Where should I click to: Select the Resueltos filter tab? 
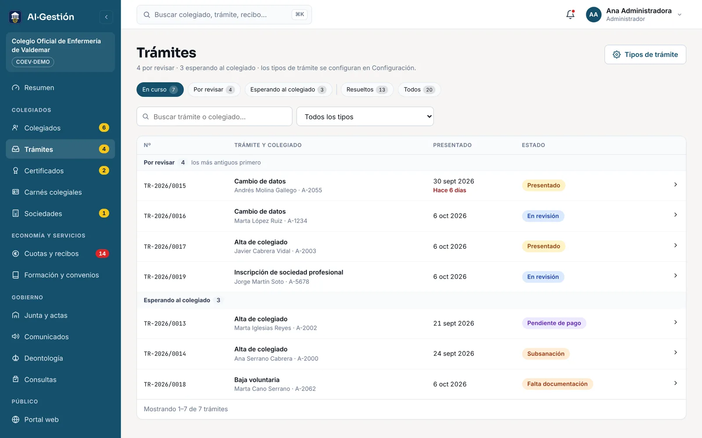click(x=367, y=90)
